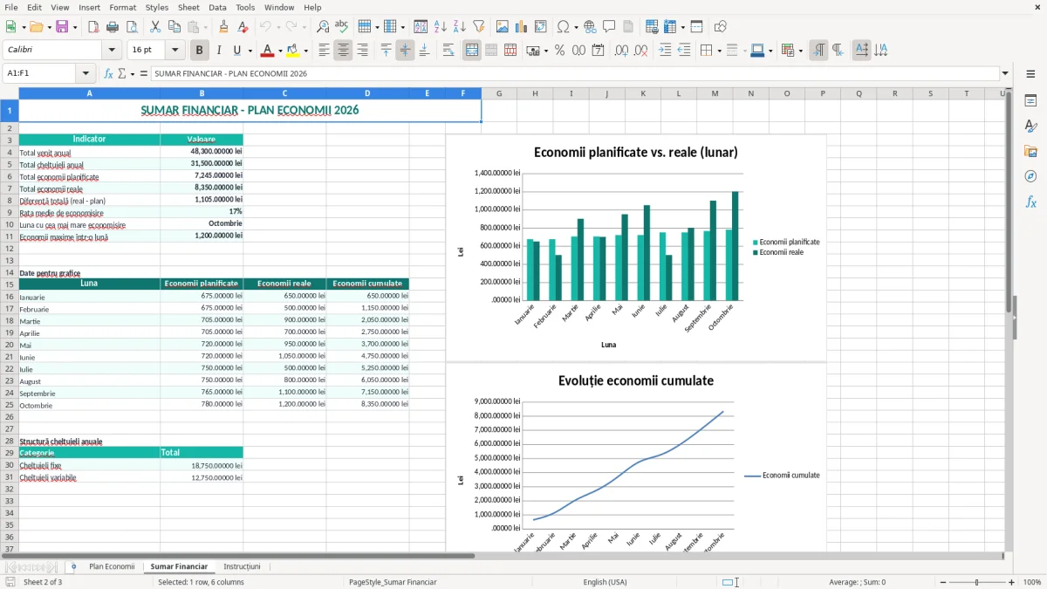This screenshot has width=1047, height=589.
Task: Open Find and Replace icon
Action: [x=323, y=27]
